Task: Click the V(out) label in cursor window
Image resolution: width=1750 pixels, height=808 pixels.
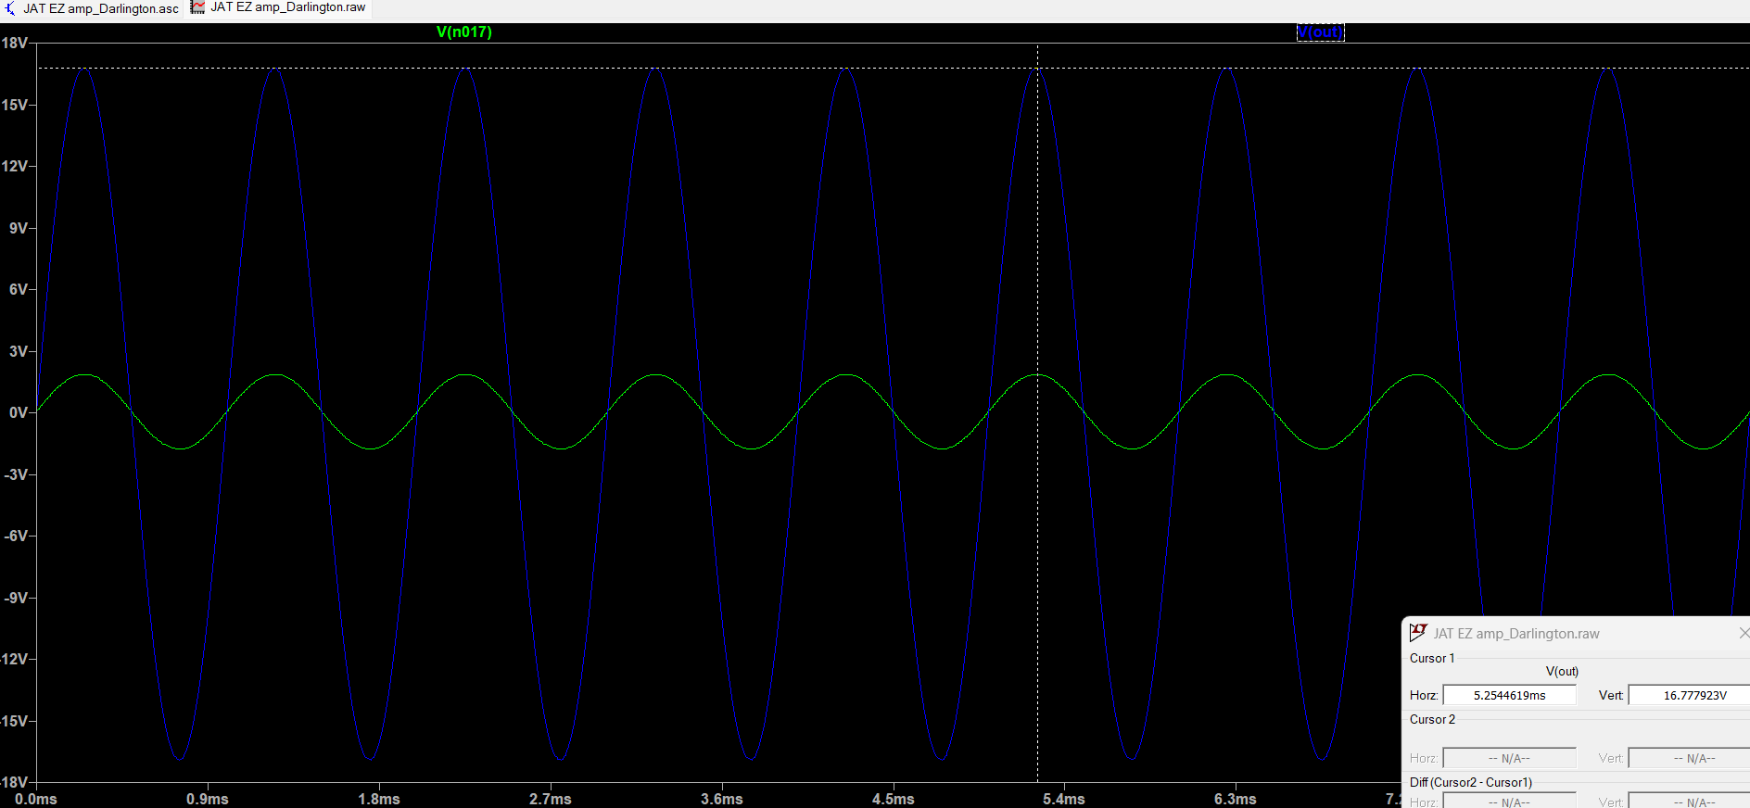Action: click(x=1562, y=671)
